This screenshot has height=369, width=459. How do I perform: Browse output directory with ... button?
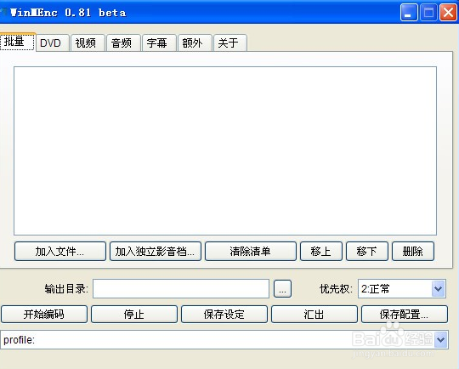click(x=282, y=289)
